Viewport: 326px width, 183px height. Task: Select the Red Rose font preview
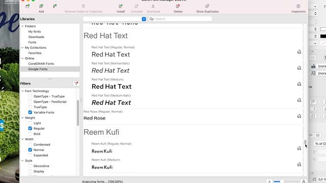pyautogui.click(x=95, y=118)
